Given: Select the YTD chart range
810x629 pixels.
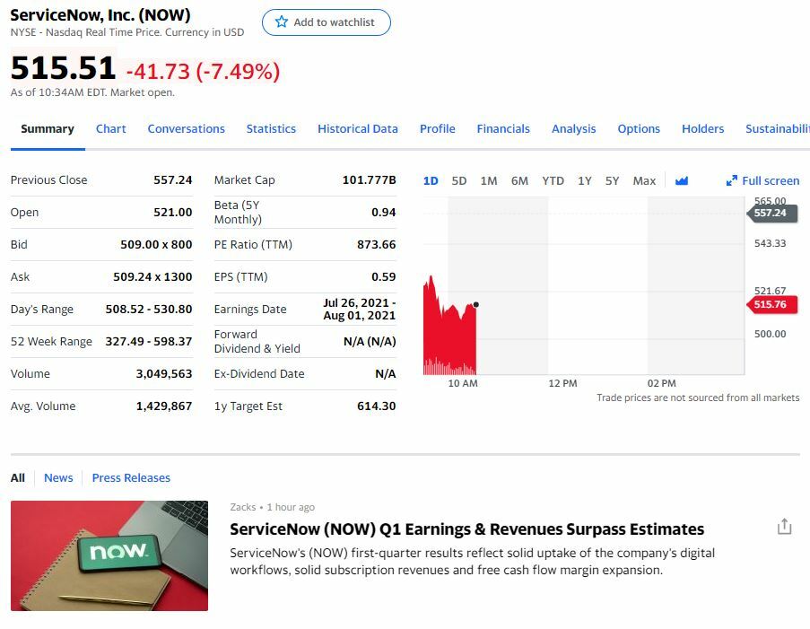Looking at the screenshot, I should [x=553, y=181].
